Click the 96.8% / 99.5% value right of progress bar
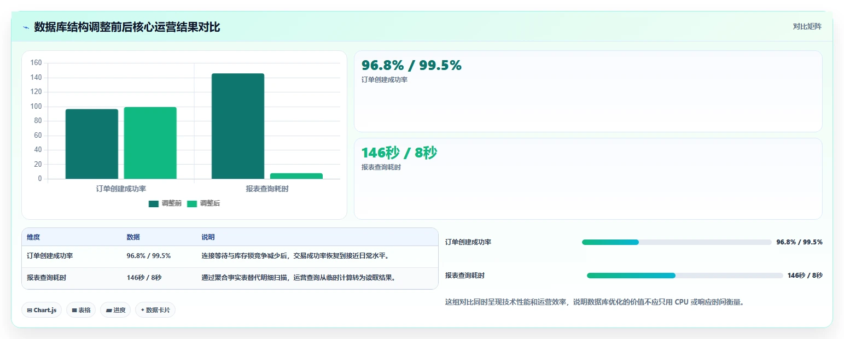This screenshot has height=339, width=844. click(799, 242)
